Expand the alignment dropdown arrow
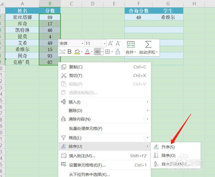 (102, 52)
